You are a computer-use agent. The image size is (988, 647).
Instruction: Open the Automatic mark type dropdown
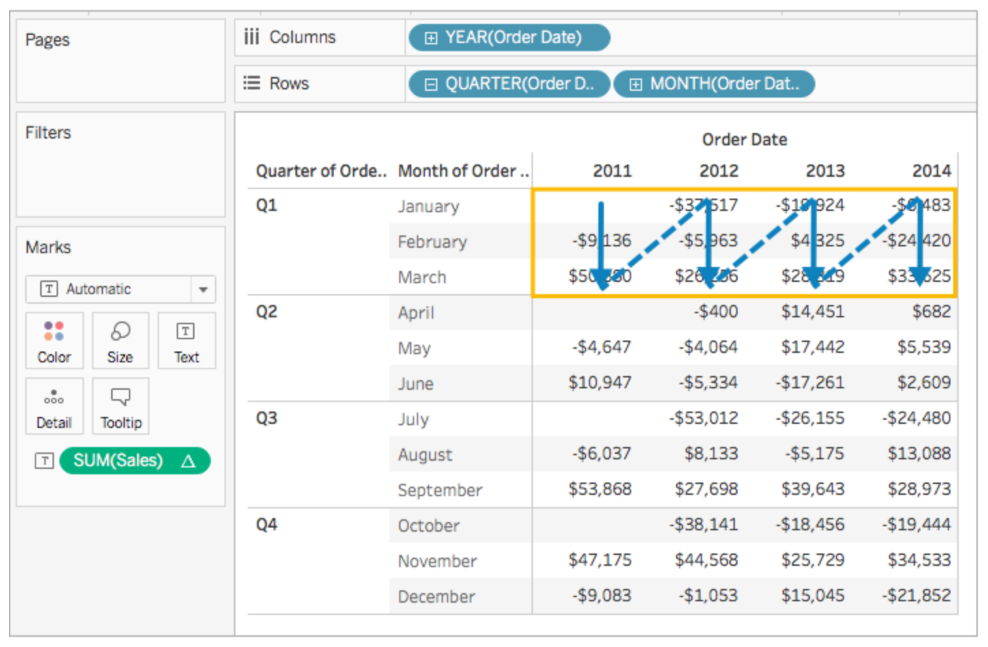click(203, 289)
